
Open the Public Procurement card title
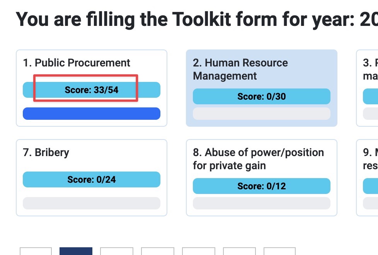(x=77, y=63)
